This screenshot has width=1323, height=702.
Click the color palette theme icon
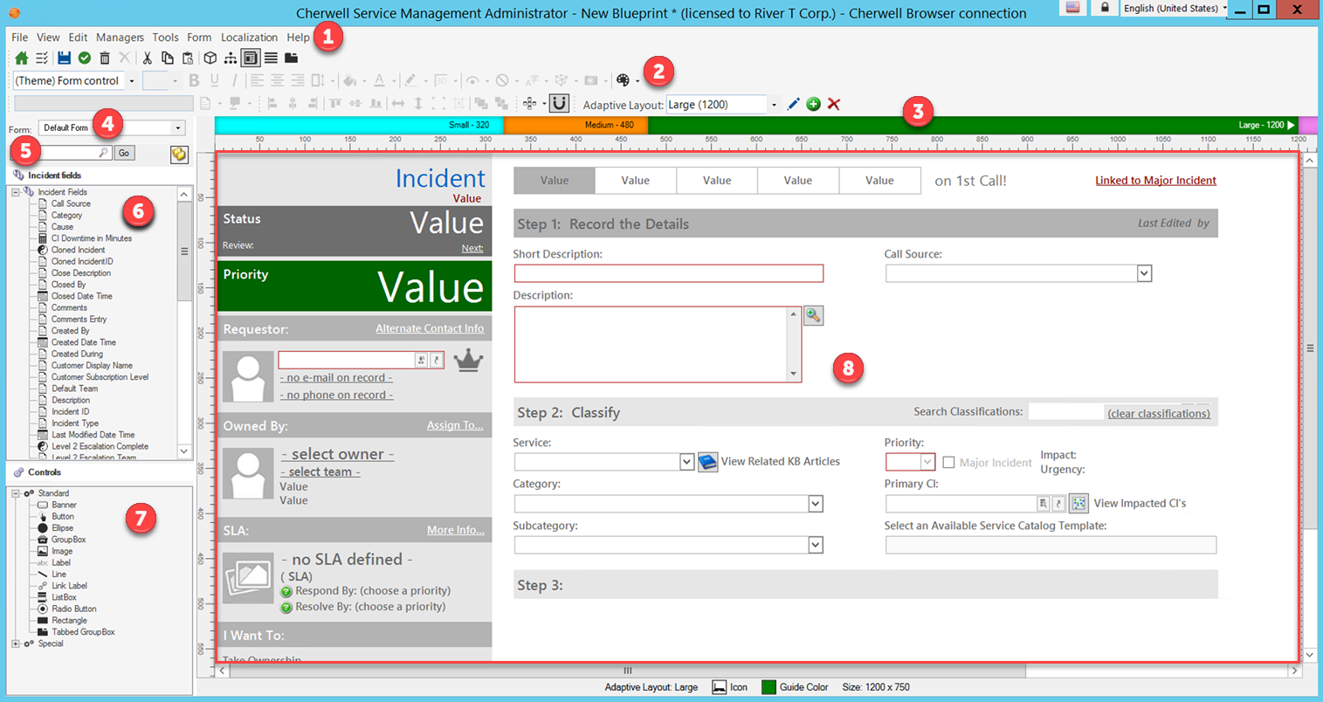tap(623, 80)
